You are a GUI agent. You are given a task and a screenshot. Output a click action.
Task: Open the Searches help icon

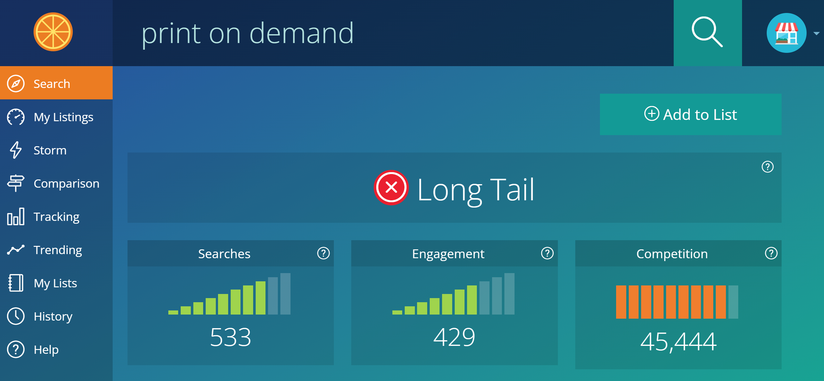323,253
